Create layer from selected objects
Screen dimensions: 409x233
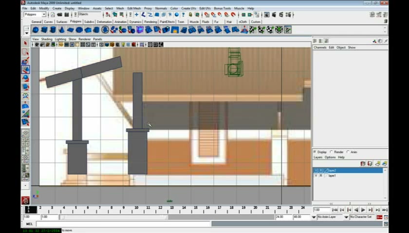point(385,164)
